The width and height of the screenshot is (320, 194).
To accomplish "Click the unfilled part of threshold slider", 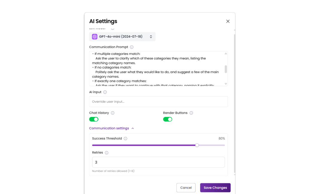I will pos(212,145).
